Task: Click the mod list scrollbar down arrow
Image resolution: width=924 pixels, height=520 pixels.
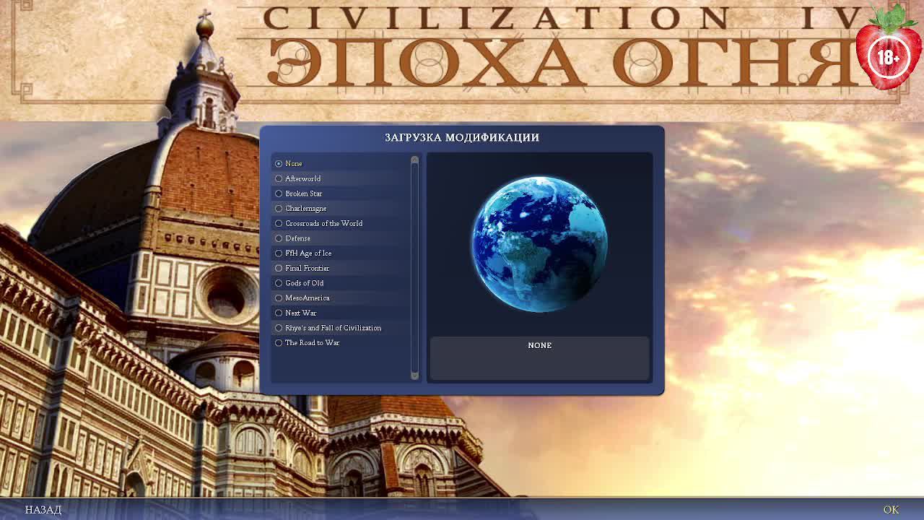Action: click(x=414, y=375)
